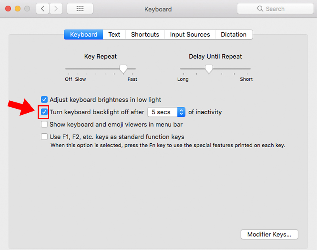
Task: Minimize the Keyboard window
Action: 17,9
